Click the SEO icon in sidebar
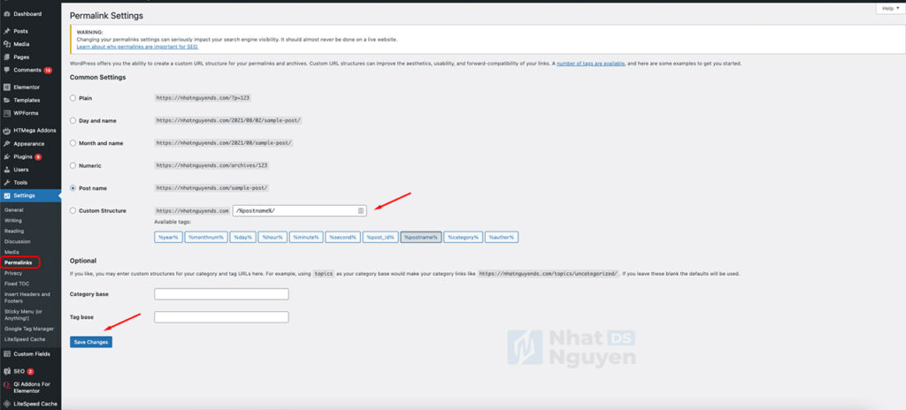 7,371
